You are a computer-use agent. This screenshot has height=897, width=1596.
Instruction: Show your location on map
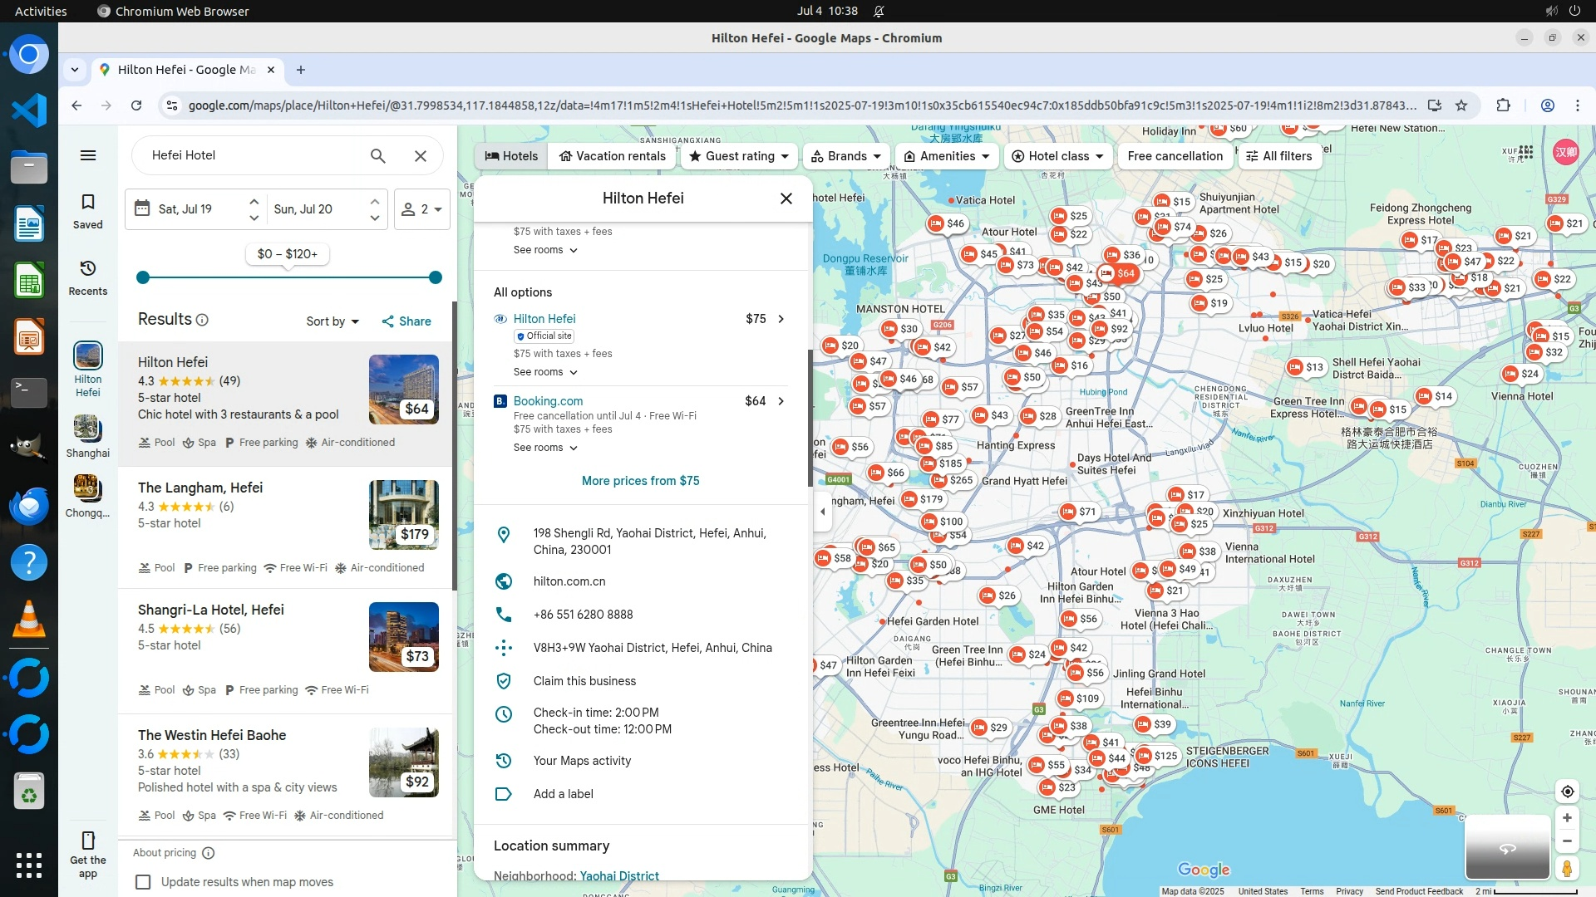point(1566,792)
